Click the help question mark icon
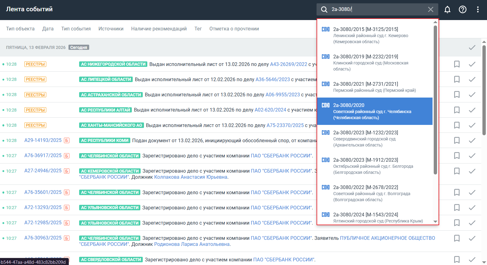This screenshot has height=265, width=487. tap(462, 9)
